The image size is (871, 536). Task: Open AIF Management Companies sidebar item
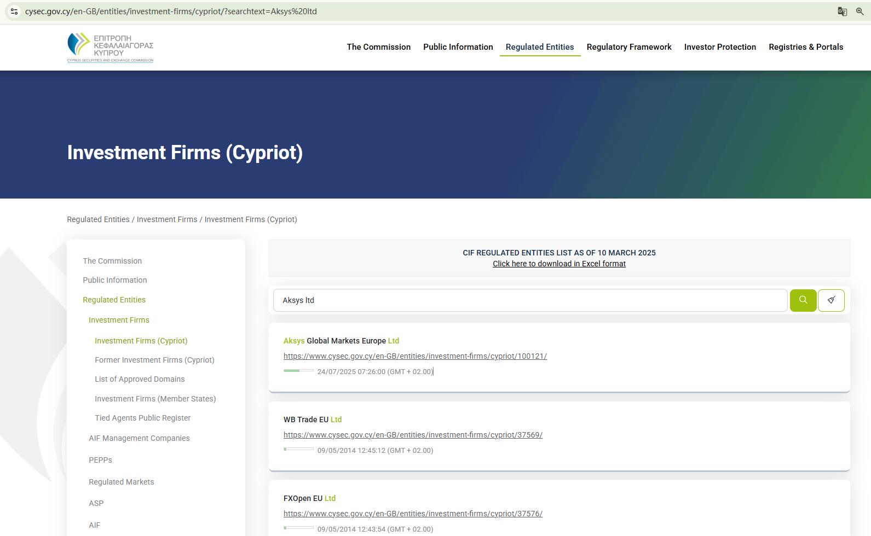139,438
